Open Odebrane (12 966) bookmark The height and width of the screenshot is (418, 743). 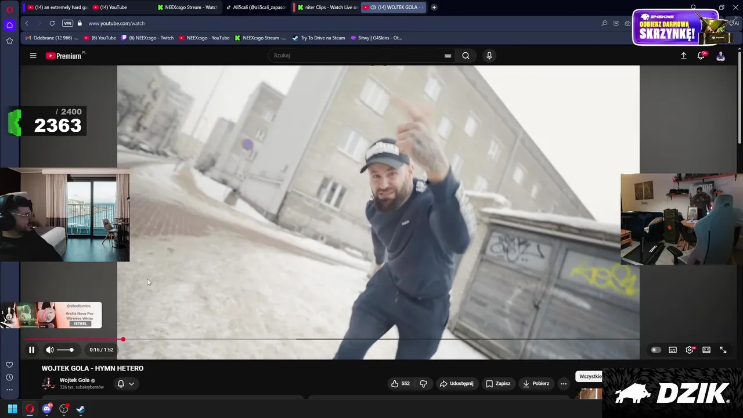(52, 38)
